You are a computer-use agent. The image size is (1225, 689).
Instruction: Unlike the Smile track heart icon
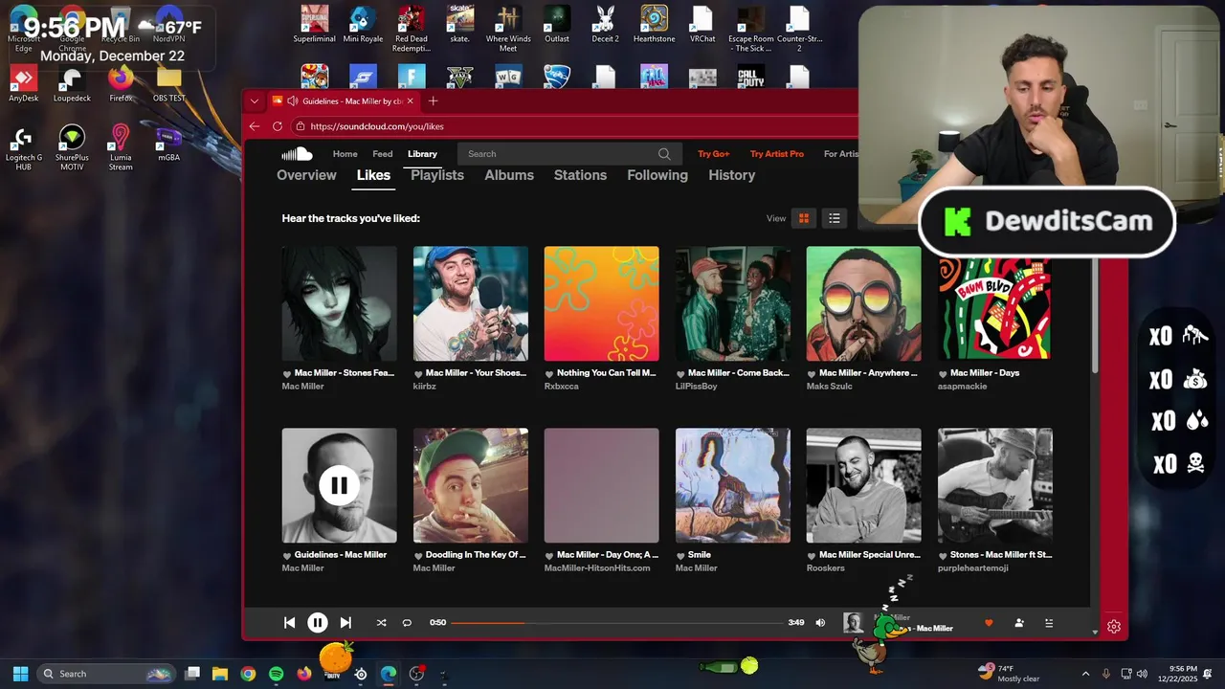(x=680, y=556)
